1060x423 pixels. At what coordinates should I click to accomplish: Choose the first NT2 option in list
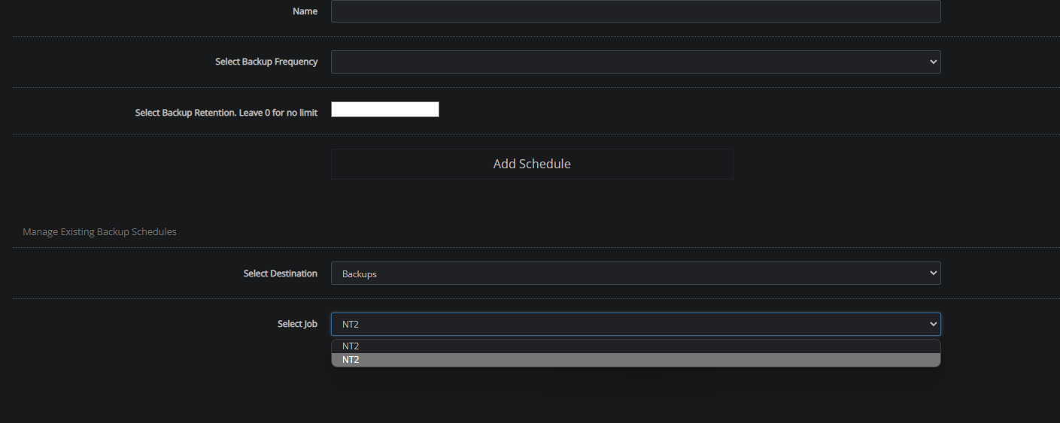pyautogui.click(x=636, y=346)
